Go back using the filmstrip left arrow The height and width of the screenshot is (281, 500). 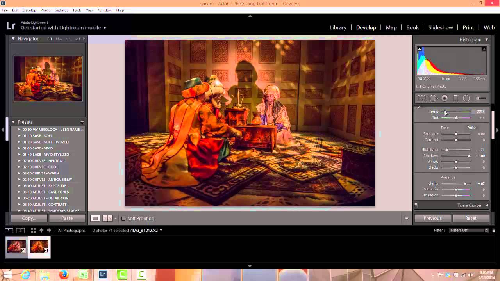click(x=41, y=230)
